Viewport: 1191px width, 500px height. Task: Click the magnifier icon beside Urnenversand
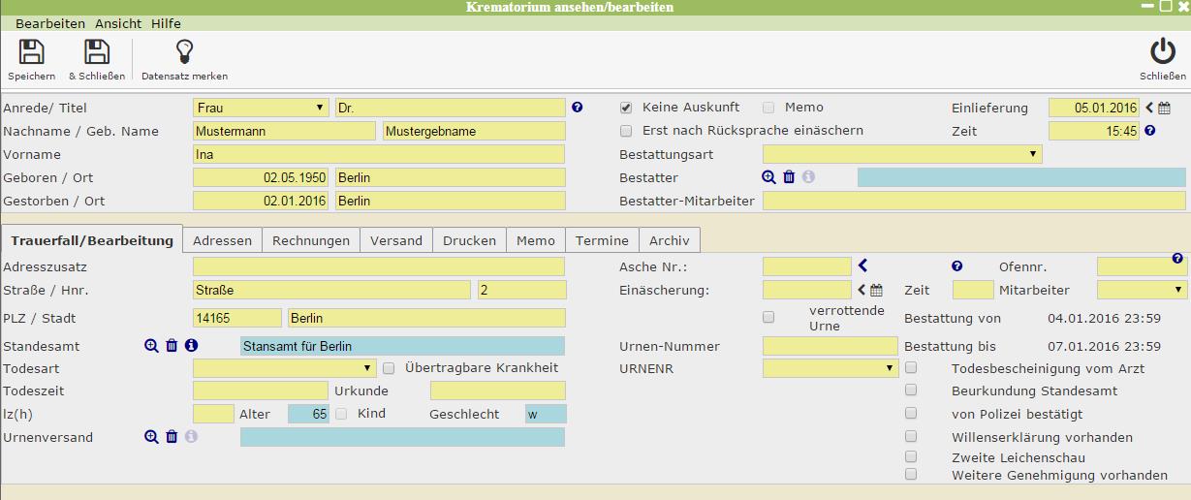click(x=151, y=437)
